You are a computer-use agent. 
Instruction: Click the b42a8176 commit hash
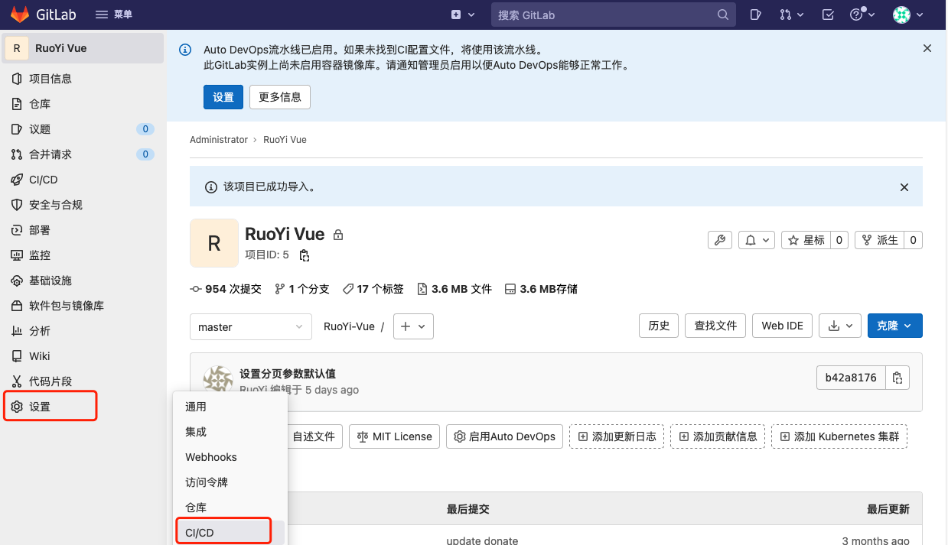pyautogui.click(x=851, y=378)
